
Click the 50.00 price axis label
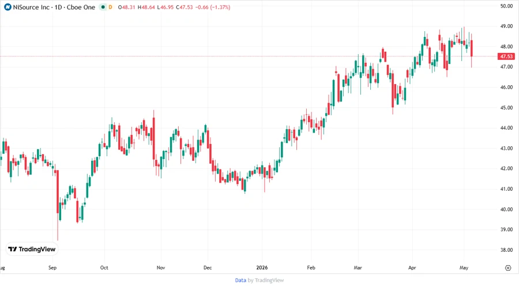[506, 6]
